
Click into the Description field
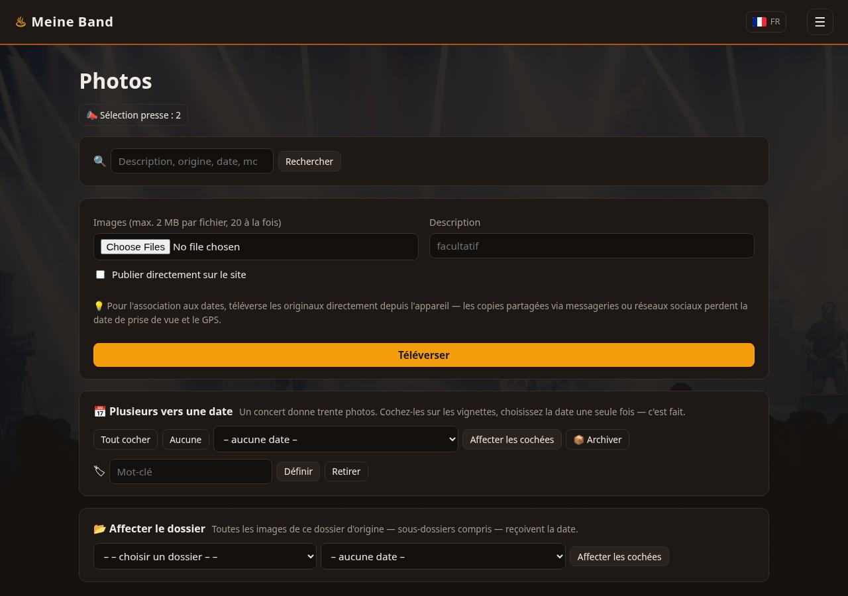coord(592,246)
